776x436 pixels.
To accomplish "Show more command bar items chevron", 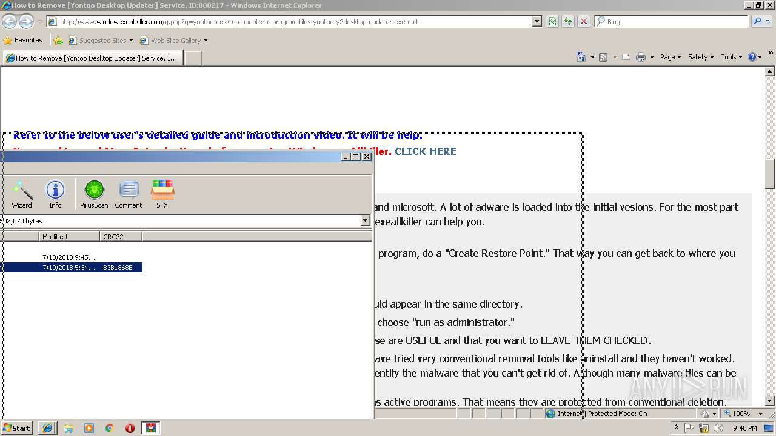I will [x=771, y=54].
